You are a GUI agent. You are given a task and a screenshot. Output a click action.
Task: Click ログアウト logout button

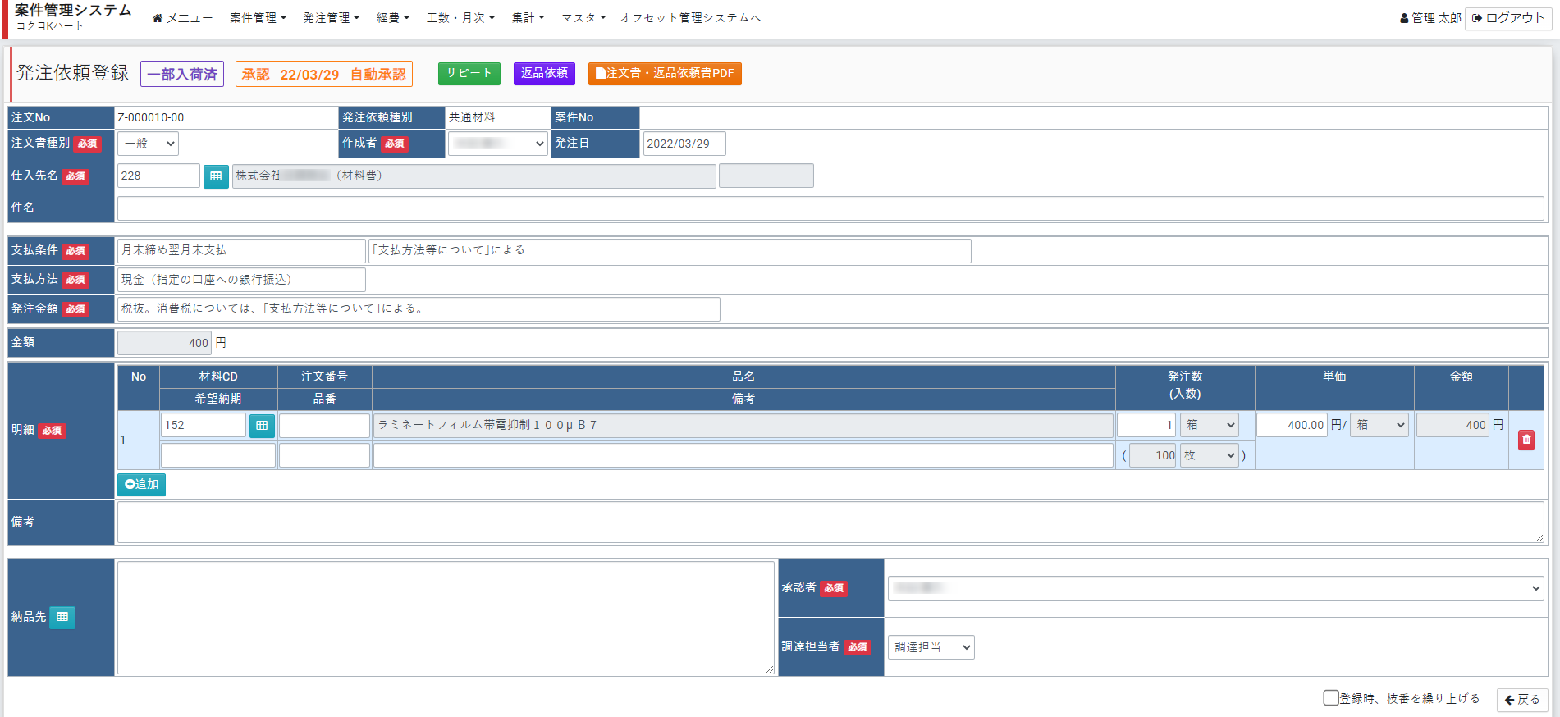(x=1508, y=18)
